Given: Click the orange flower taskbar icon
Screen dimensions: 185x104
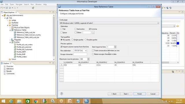Looking at the screenshot, I should (61, 101).
